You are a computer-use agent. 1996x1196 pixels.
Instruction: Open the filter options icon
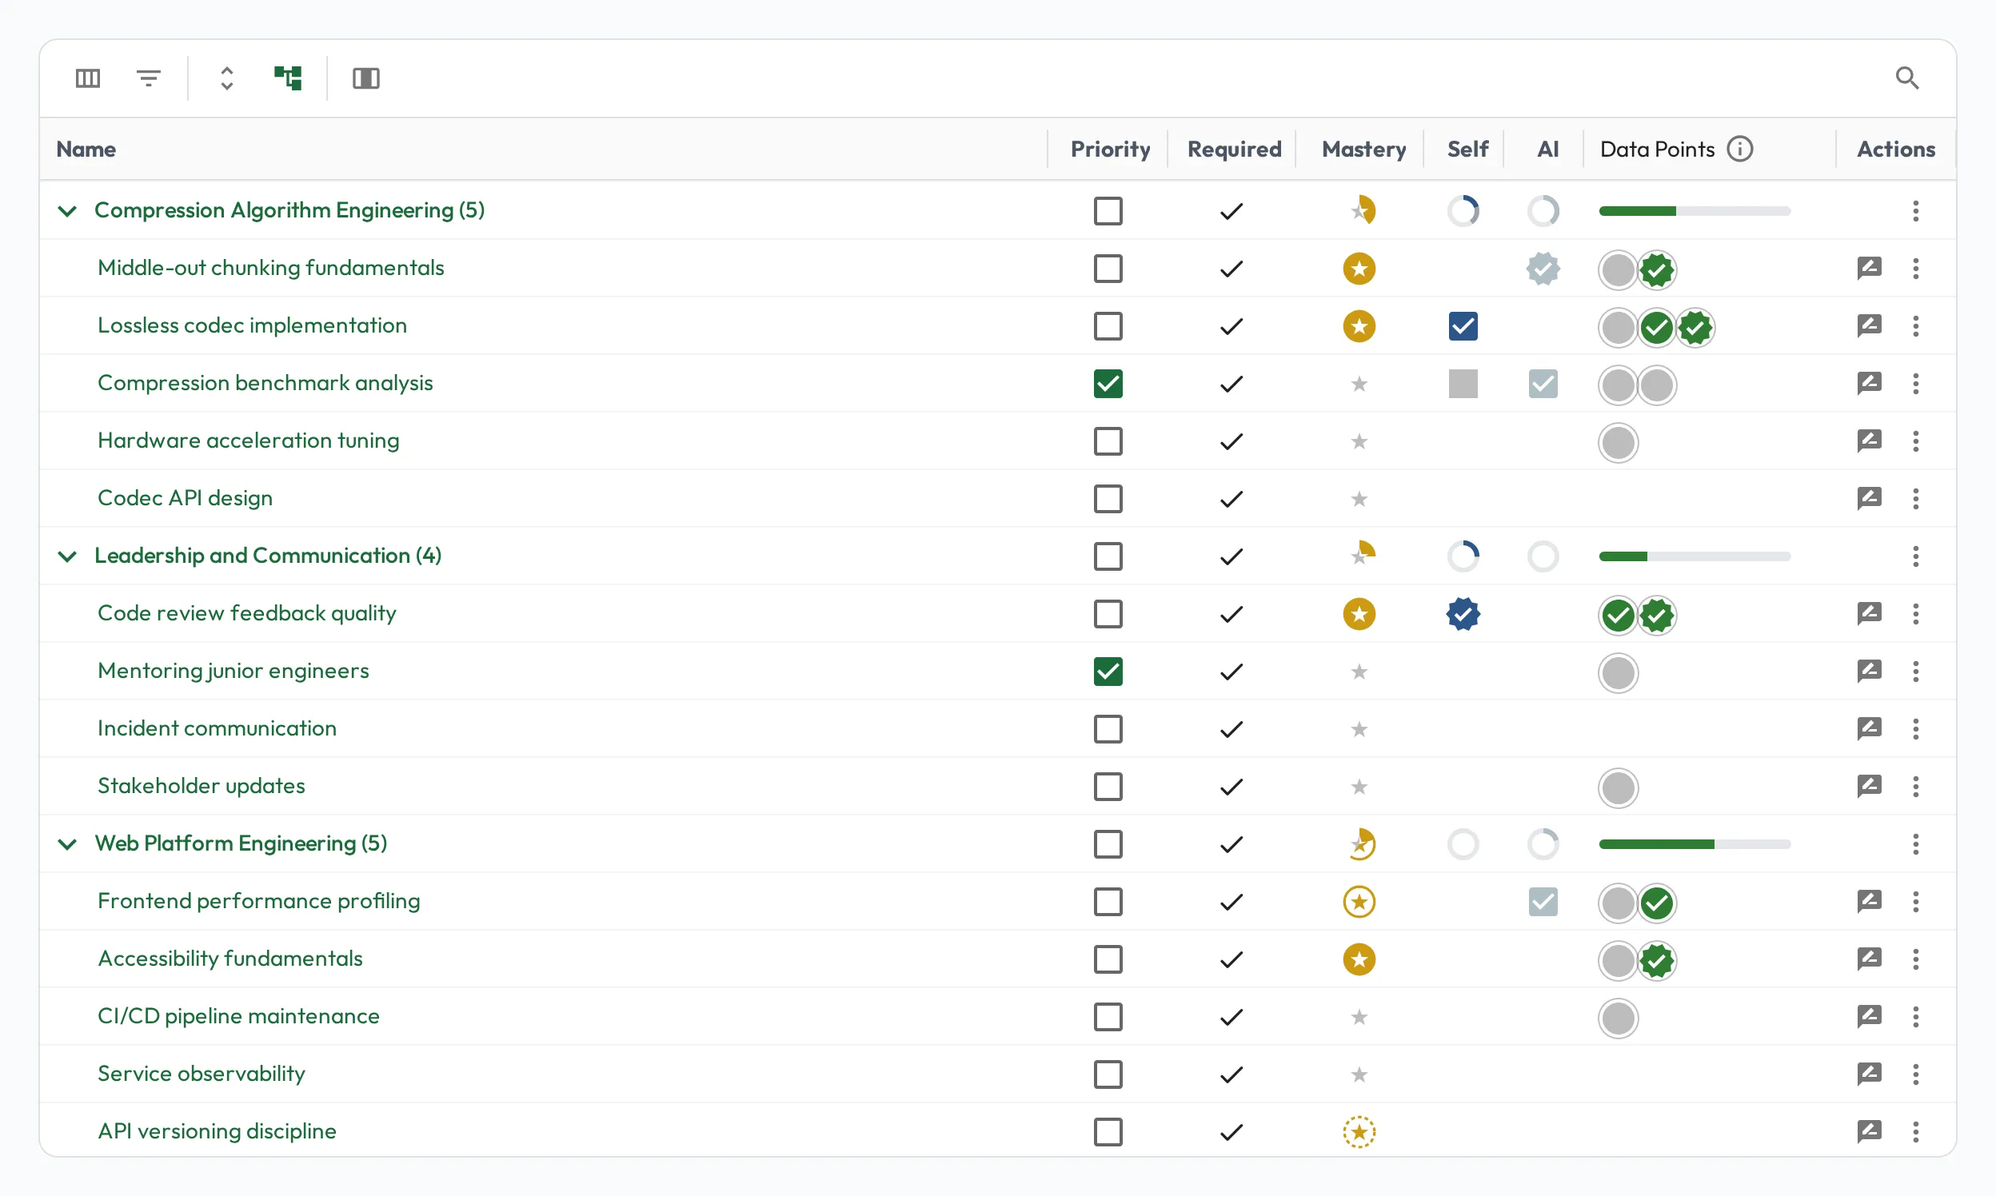[148, 78]
